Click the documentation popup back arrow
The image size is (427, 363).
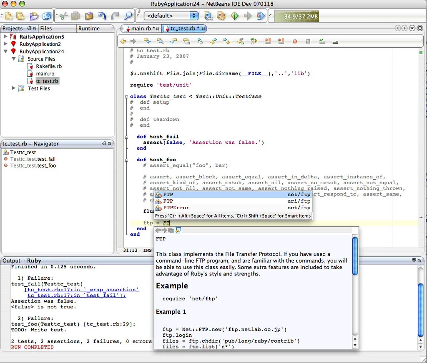coord(158,230)
